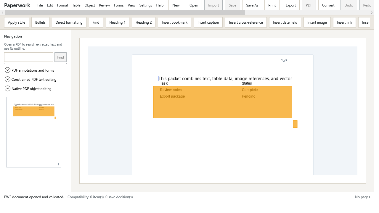The height and width of the screenshot is (213, 379).
Task: Click the scroll left arrow of the toolbar
Action: pyautogui.click(x=2, y=13)
